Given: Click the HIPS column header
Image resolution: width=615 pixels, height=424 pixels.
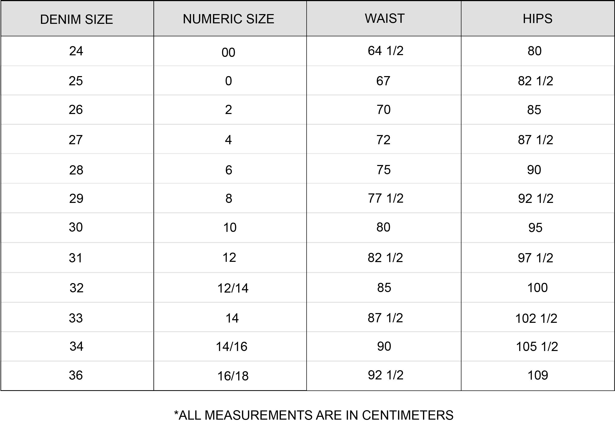Looking at the screenshot, I should pyautogui.click(x=537, y=19).
